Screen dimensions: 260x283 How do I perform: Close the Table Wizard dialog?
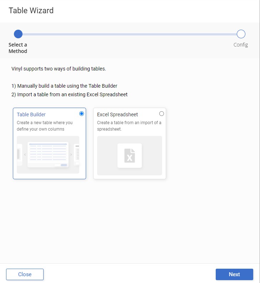click(x=25, y=274)
